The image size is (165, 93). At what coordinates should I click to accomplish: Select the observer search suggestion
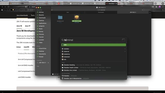(94, 51)
